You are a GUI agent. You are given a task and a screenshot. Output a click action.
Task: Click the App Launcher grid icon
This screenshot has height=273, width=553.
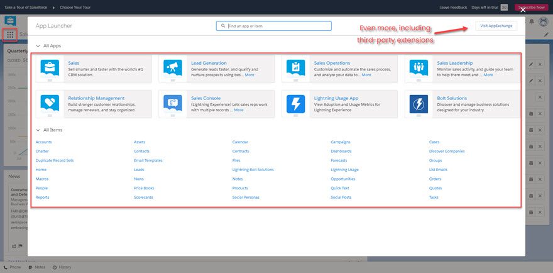pyautogui.click(x=11, y=34)
